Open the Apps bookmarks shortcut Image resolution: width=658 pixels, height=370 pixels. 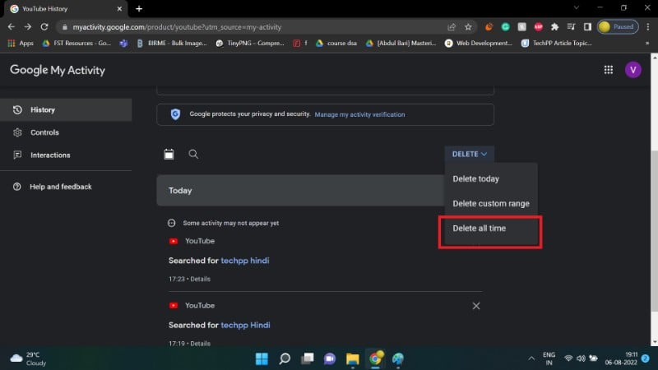click(21, 43)
